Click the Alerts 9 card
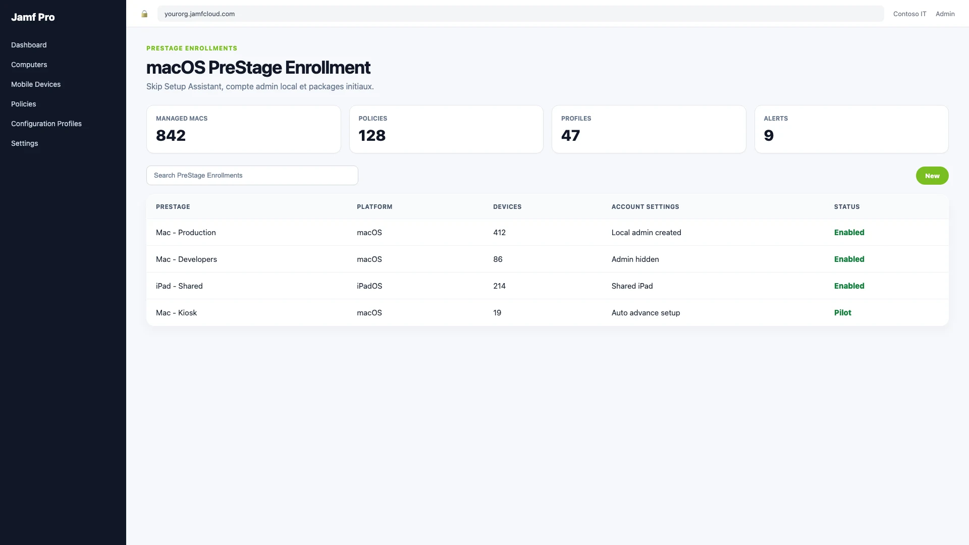The image size is (969, 545). click(x=851, y=129)
